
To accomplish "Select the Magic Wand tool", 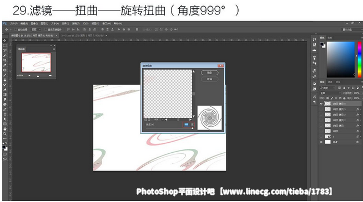I will click(x=5, y=55).
